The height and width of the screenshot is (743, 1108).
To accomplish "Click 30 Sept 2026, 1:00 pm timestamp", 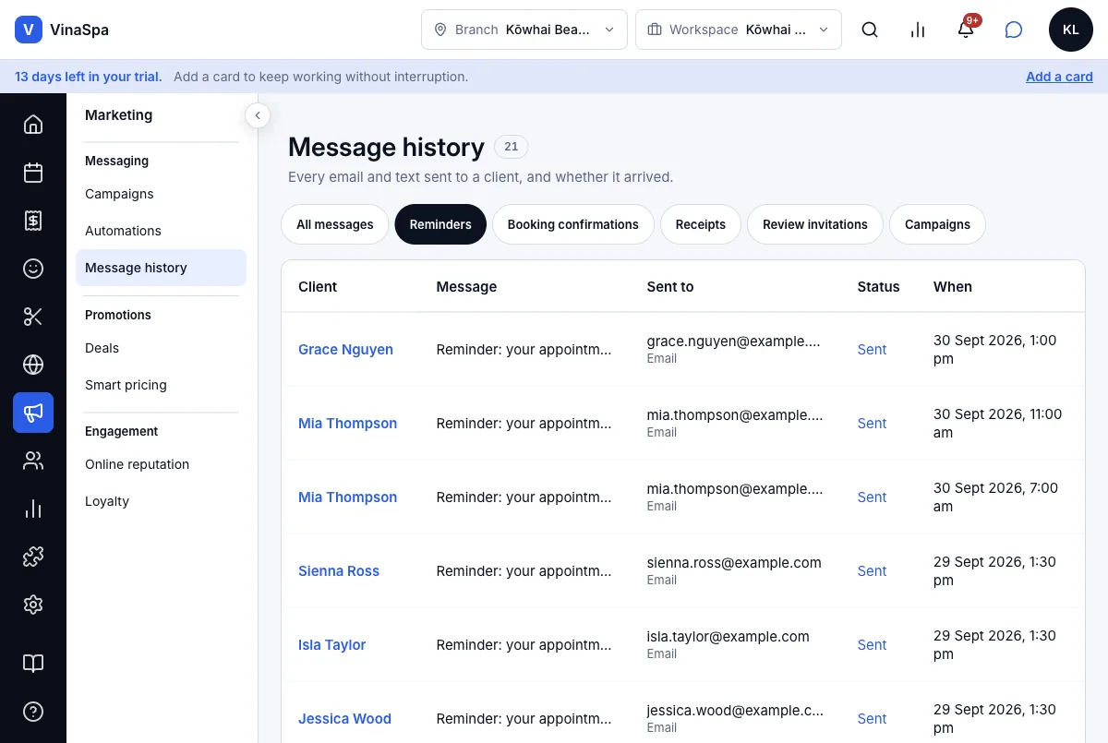I will click(995, 349).
